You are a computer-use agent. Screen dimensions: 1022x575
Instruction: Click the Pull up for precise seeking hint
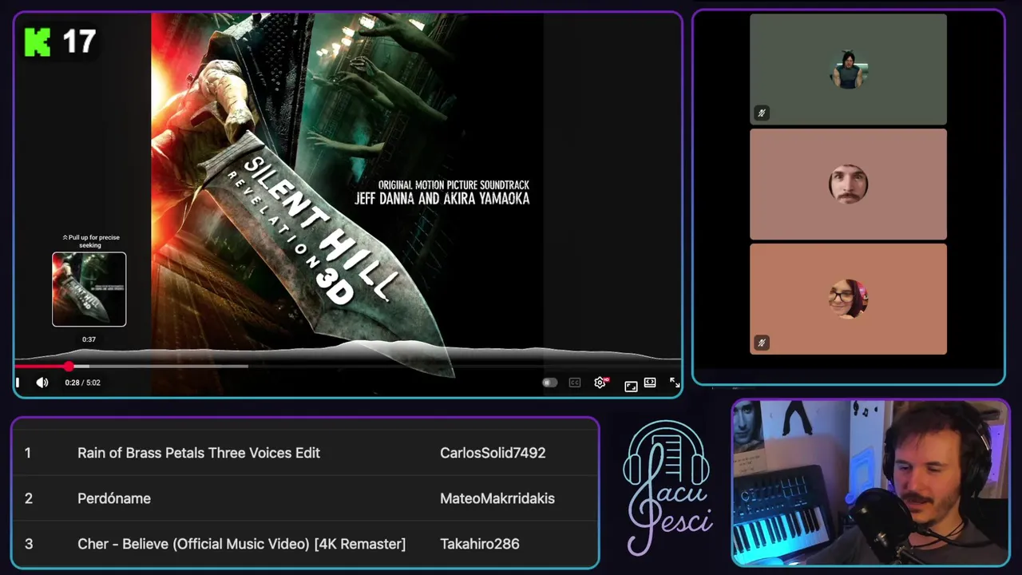click(90, 241)
